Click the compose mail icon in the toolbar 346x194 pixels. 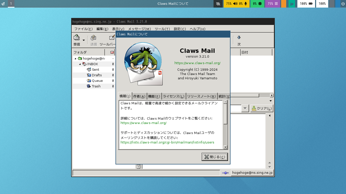[112, 38]
